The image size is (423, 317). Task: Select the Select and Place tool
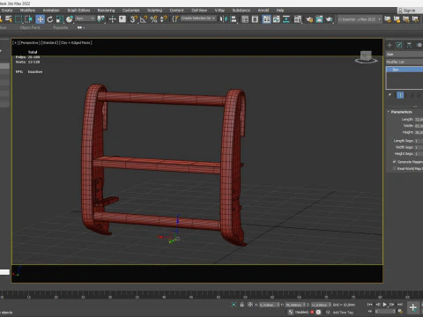tap(70, 19)
